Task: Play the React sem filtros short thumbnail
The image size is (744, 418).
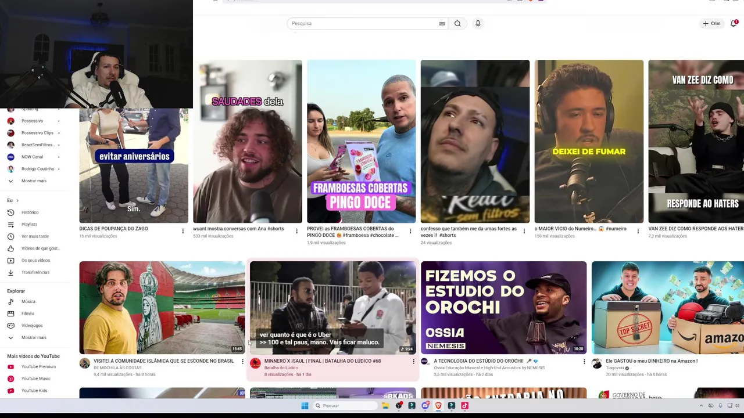Action: coord(475,142)
